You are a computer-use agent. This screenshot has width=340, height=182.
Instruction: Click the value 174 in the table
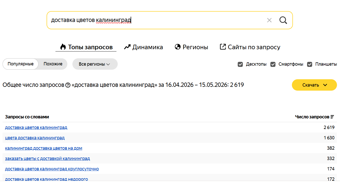[331, 169]
